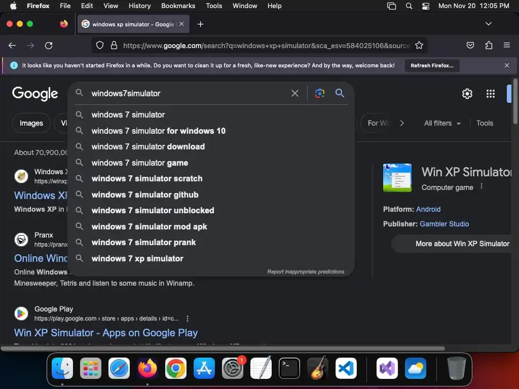The height and width of the screenshot is (389, 519).
Task: Open the Tools menu in menu bar
Action: pos(214,6)
